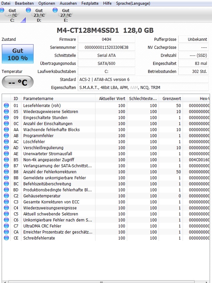Screen dimensions: 212x283
Task: Click status orb for Verlangsamung der SATA-Schnittst...
Action: pos(6,166)
